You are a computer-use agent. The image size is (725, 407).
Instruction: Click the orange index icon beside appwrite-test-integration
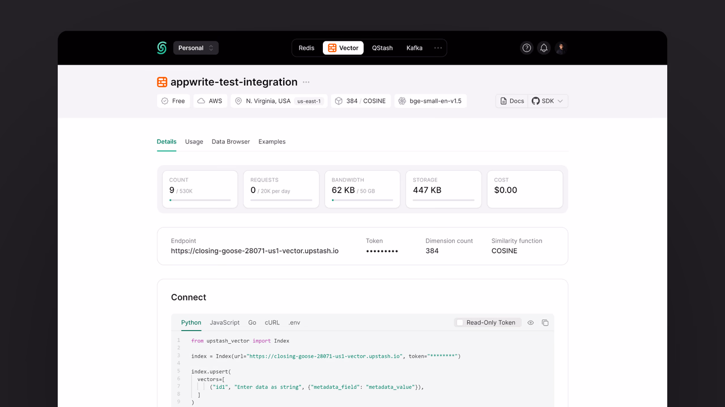point(162,82)
